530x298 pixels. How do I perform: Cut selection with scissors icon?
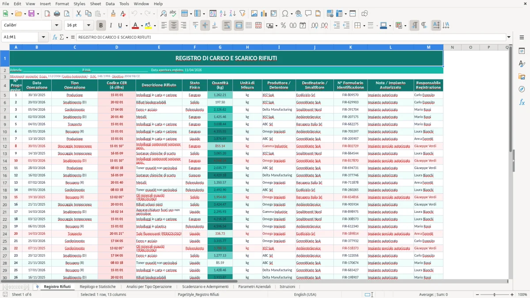pos(79,14)
